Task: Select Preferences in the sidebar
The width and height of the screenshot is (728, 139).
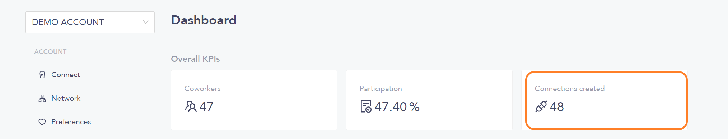Action: point(71,122)
